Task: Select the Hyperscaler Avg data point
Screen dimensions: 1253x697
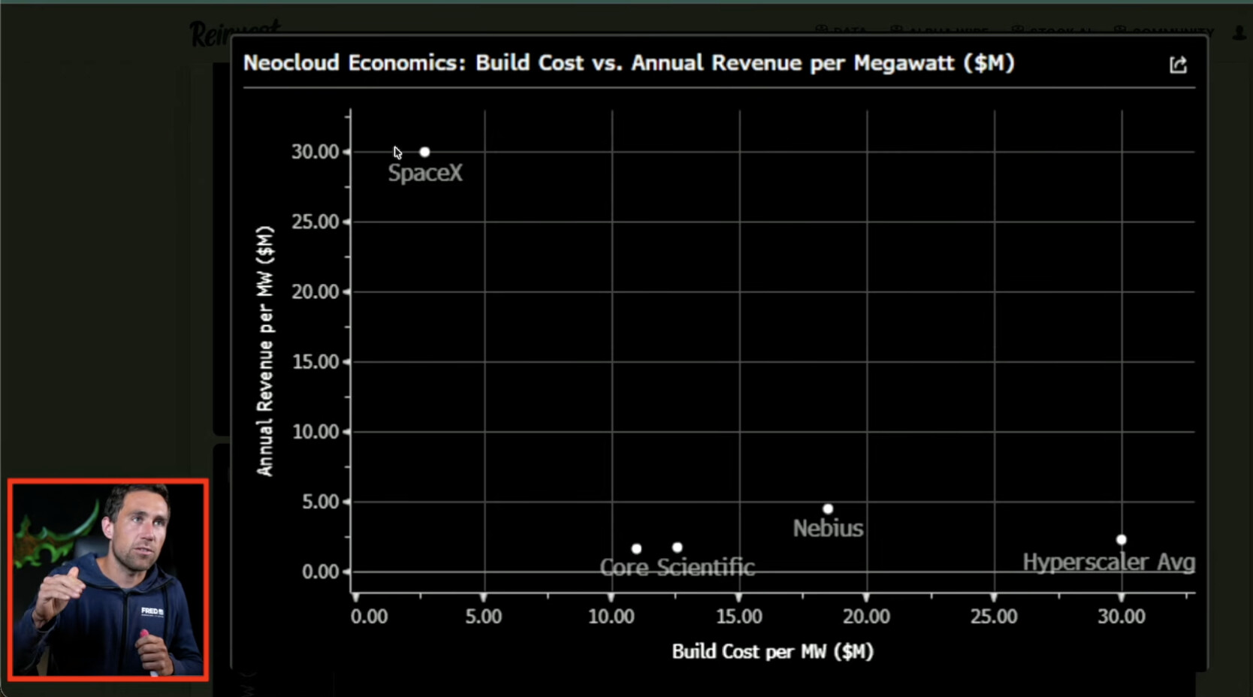Action: click(1121, 539)
